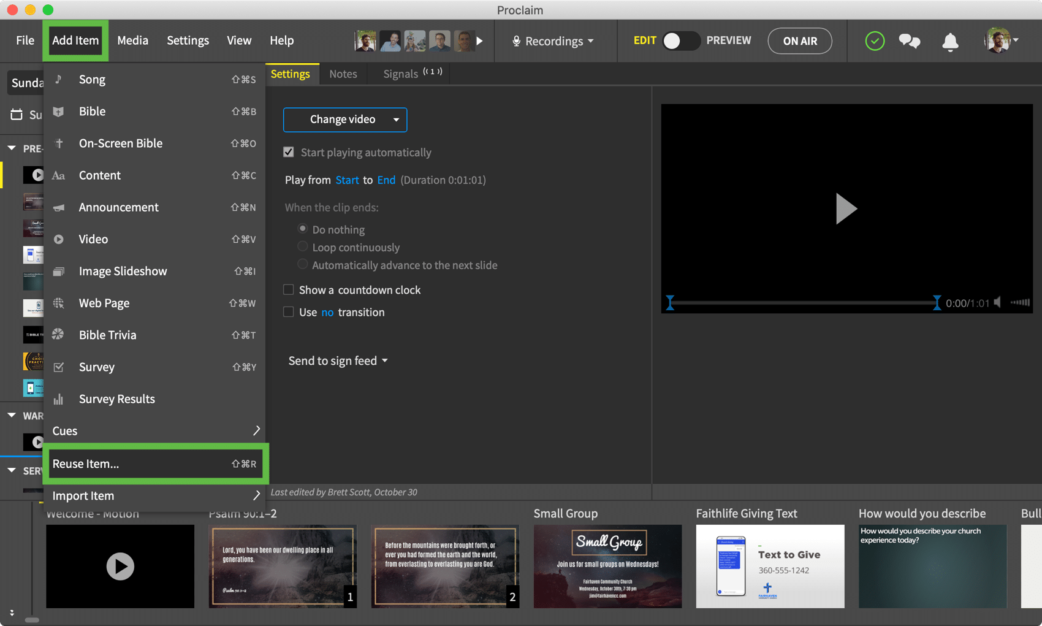Click the microphone Recordings icon

[x=516, y=41]
